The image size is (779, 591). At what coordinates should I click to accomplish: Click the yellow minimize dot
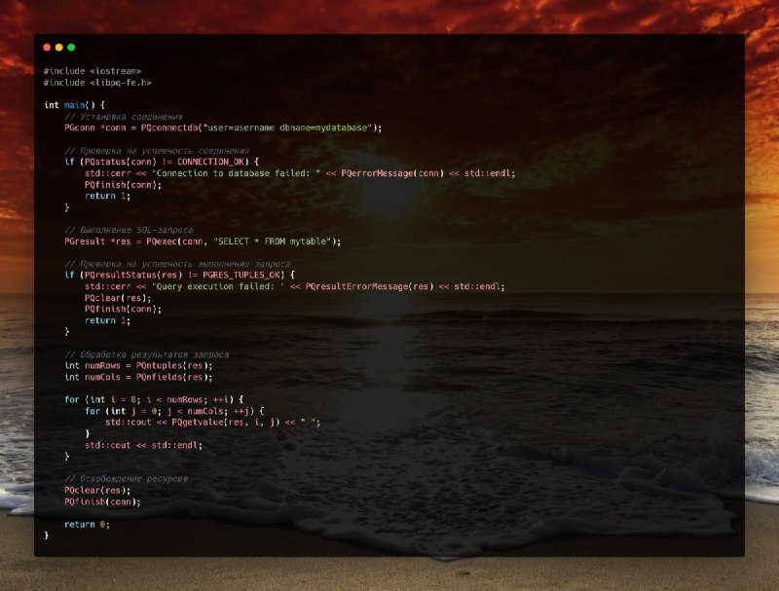pyautogui.click(x=59, y=47)
